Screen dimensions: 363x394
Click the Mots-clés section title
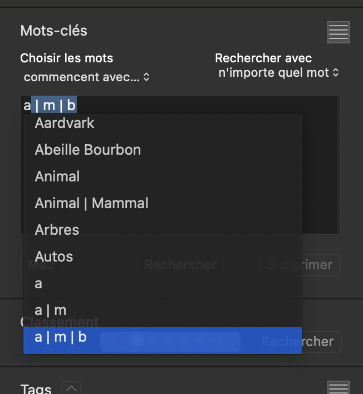pyautogui.click(x=53, y=31)
